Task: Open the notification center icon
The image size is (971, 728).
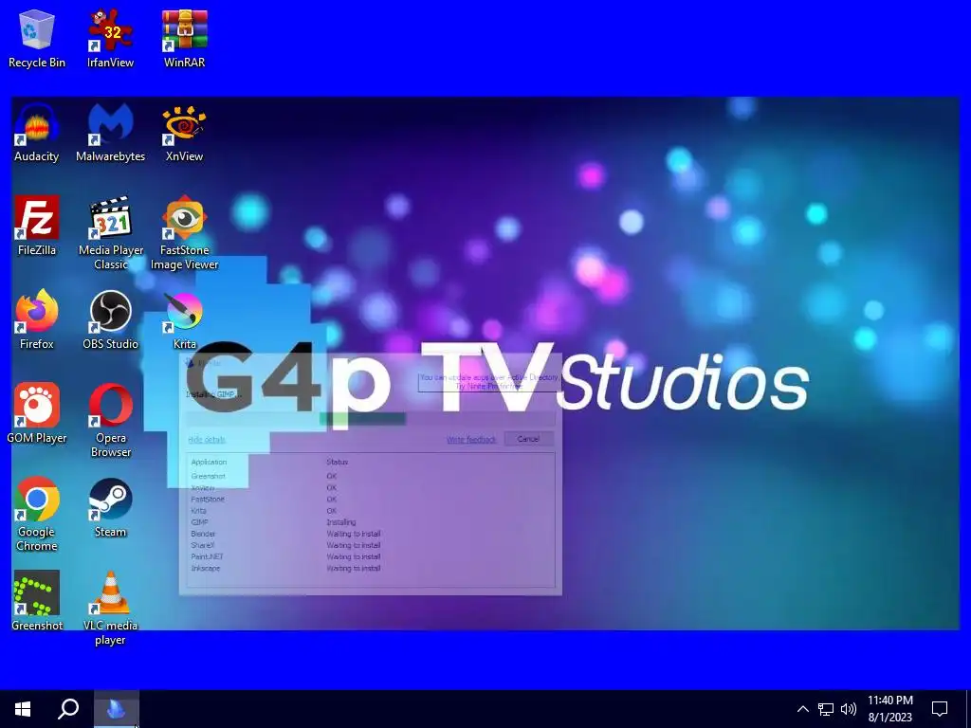Action: [940, 709]
